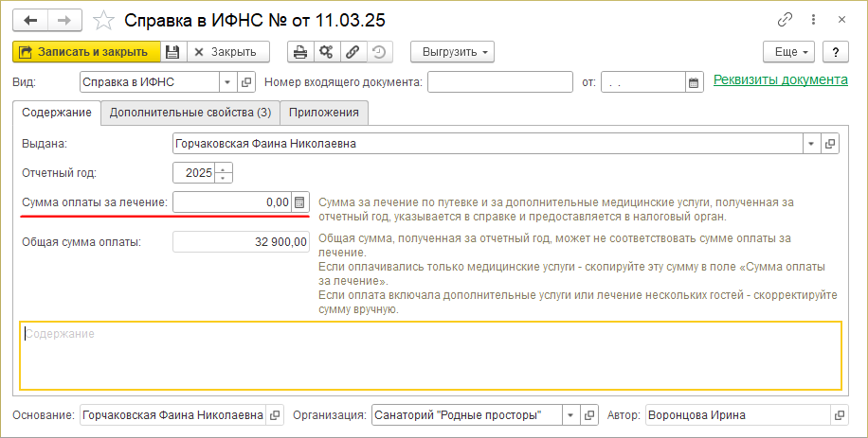Open the Вид field's linked item
868x438 pixels.
click(x=245, y=82)
